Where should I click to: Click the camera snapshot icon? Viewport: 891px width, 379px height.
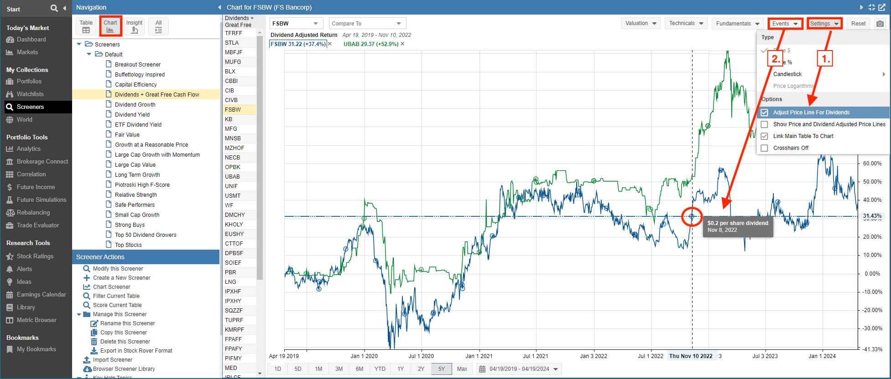click(x=880, y=24)
